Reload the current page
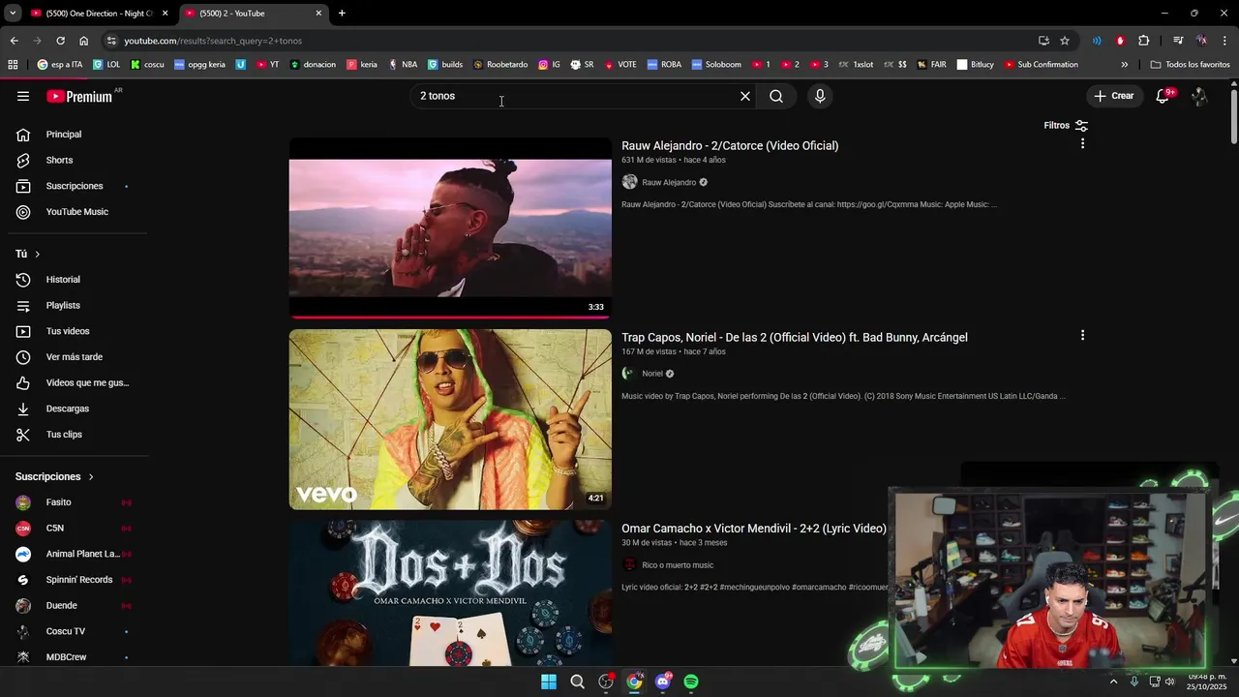Image resolution: width=1239 pixels, height=697 pixels. click(60, 41)
